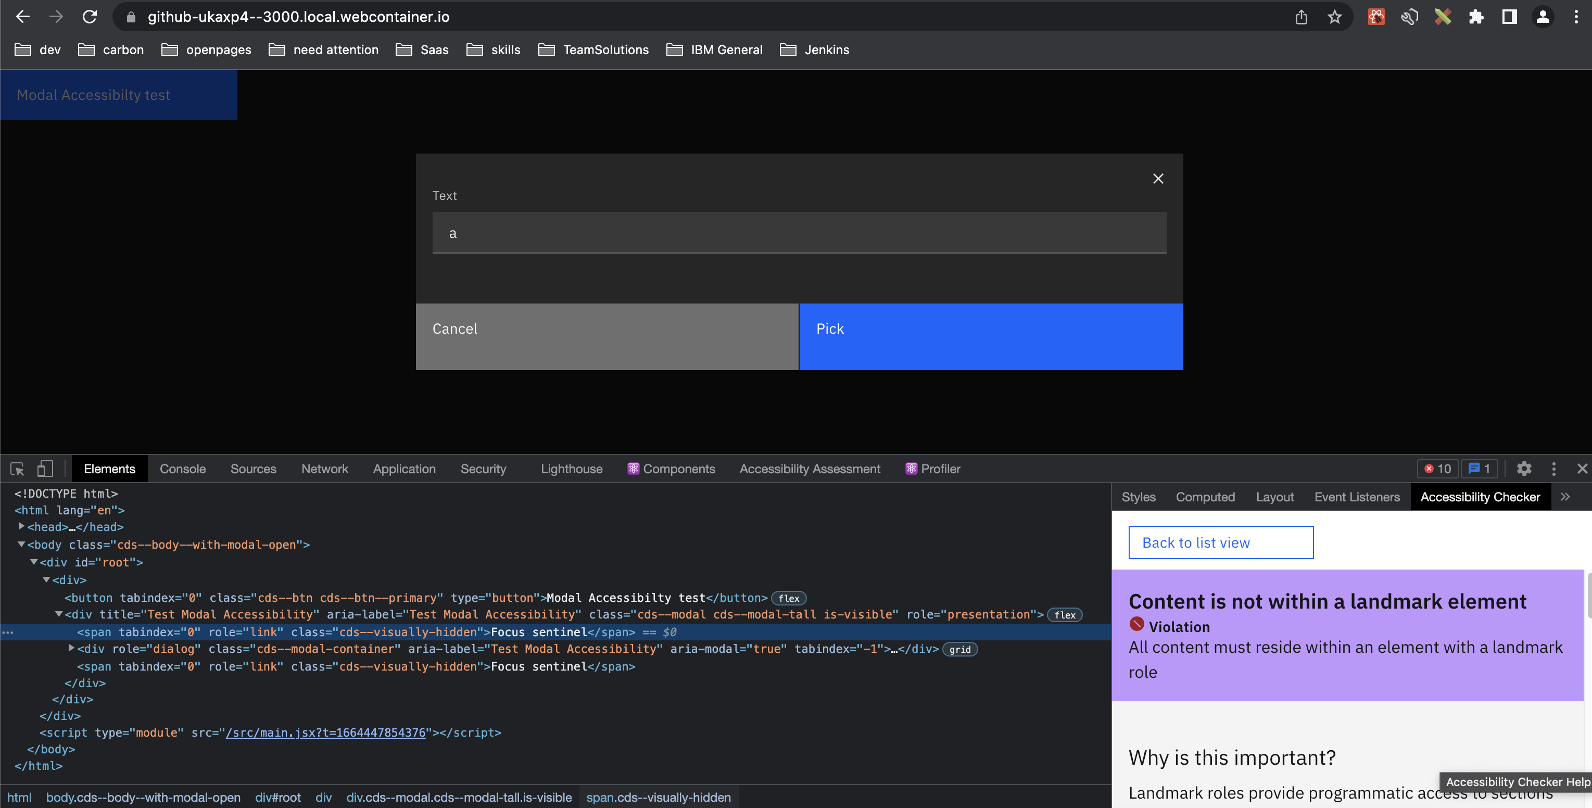Open the Computed styles tab

tap(1205, 497)
